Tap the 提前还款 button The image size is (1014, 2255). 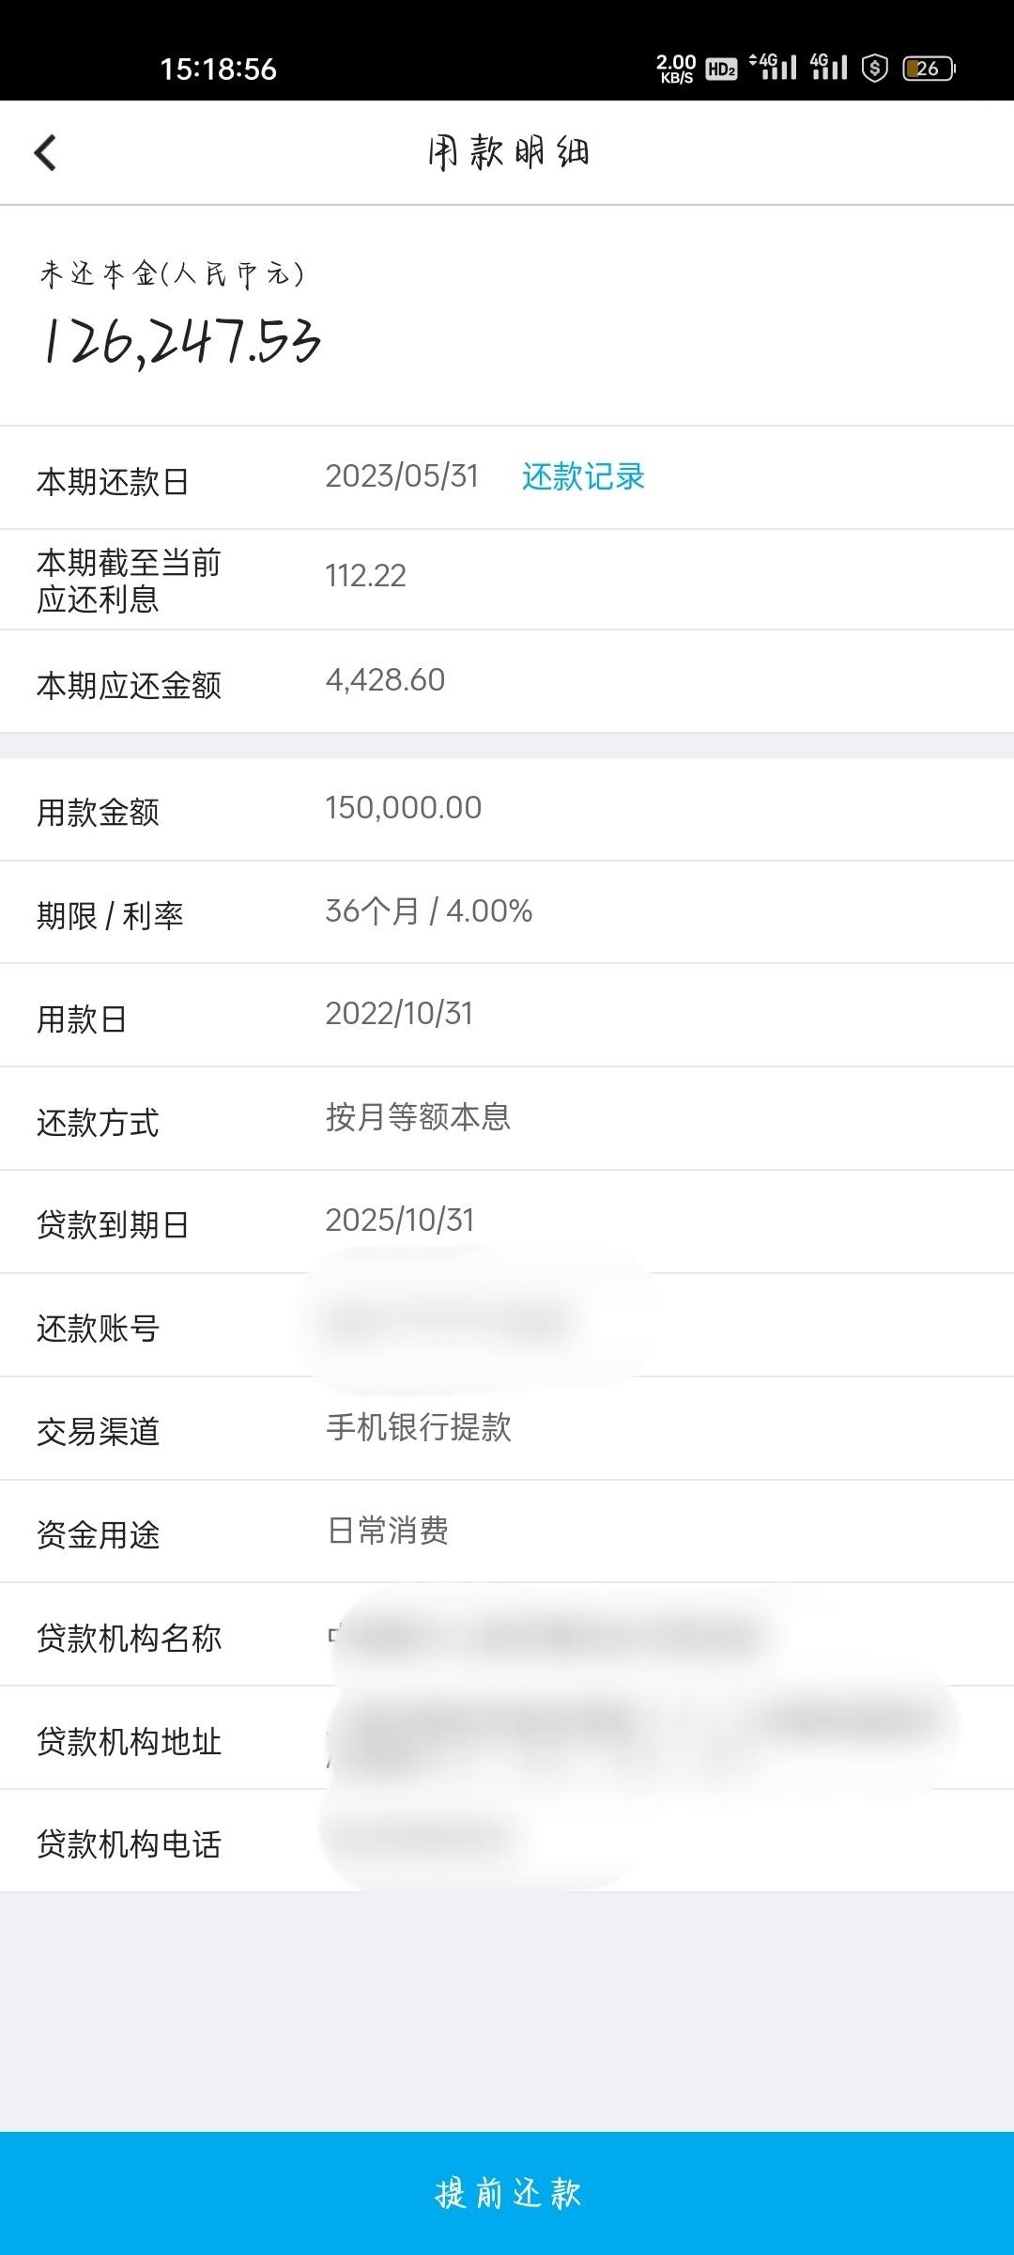pos(507,2193)
